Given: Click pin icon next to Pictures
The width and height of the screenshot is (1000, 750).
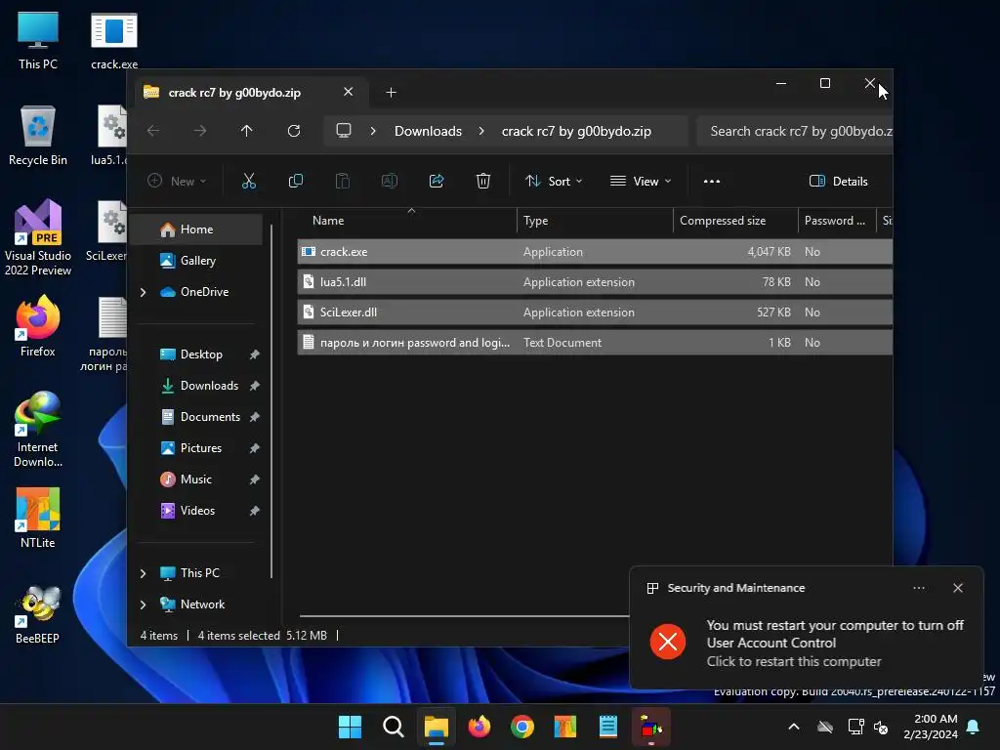Looking at the screenshot, I should tap(255, 448).
